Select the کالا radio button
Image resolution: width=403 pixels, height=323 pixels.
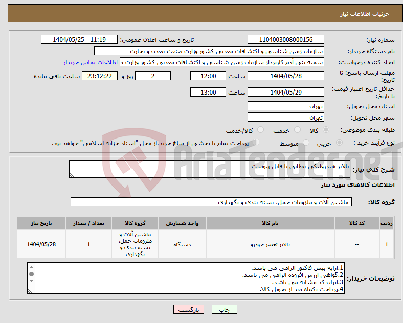tap(326, 130)
